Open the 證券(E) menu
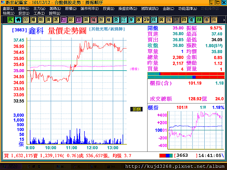 point(23,9)
